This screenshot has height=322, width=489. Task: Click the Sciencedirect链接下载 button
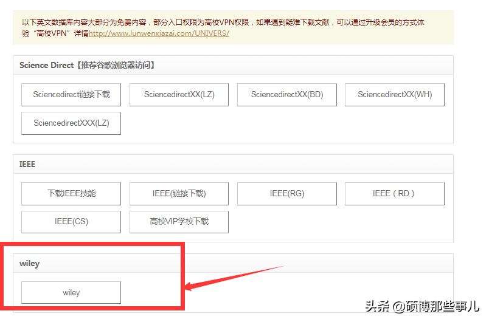click(71, 95)
